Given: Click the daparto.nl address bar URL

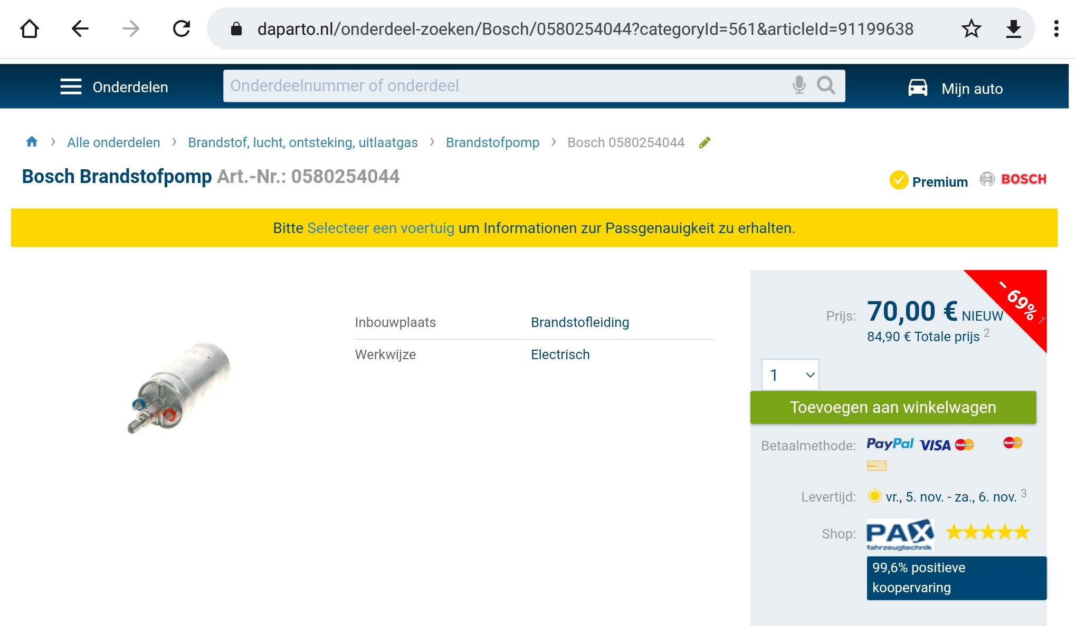Looking at the screenshot, I should point(585,29).
